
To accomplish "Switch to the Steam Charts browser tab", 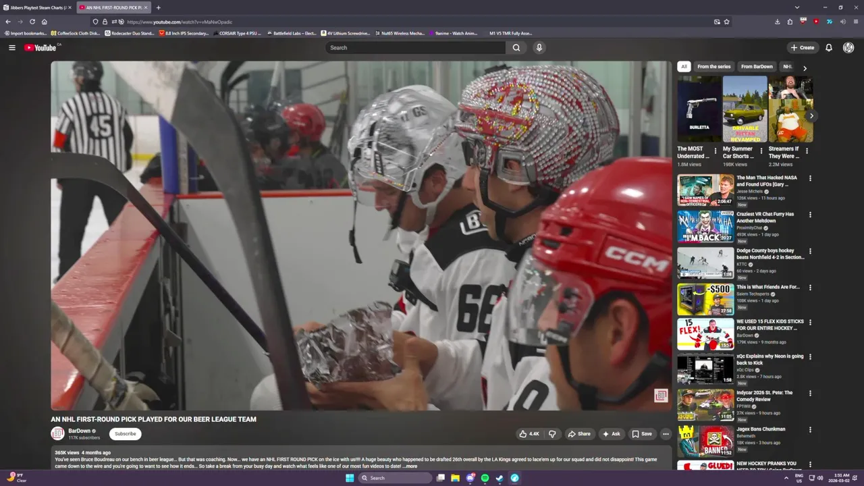I will coord(37,7).
